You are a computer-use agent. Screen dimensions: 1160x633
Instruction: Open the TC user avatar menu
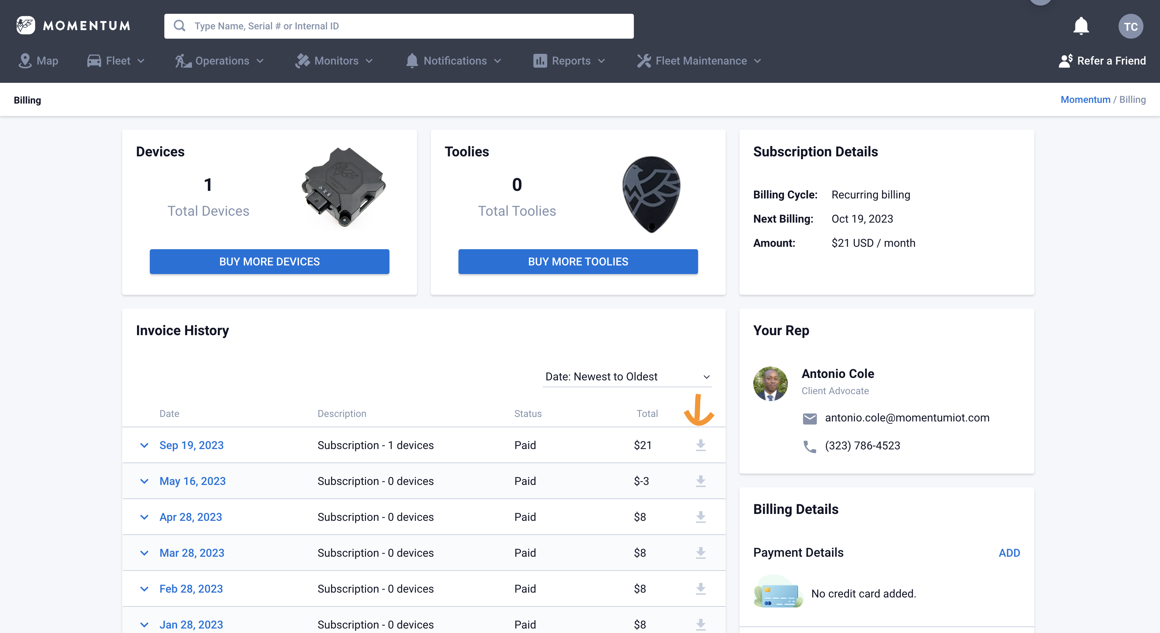coord(1130,26)
